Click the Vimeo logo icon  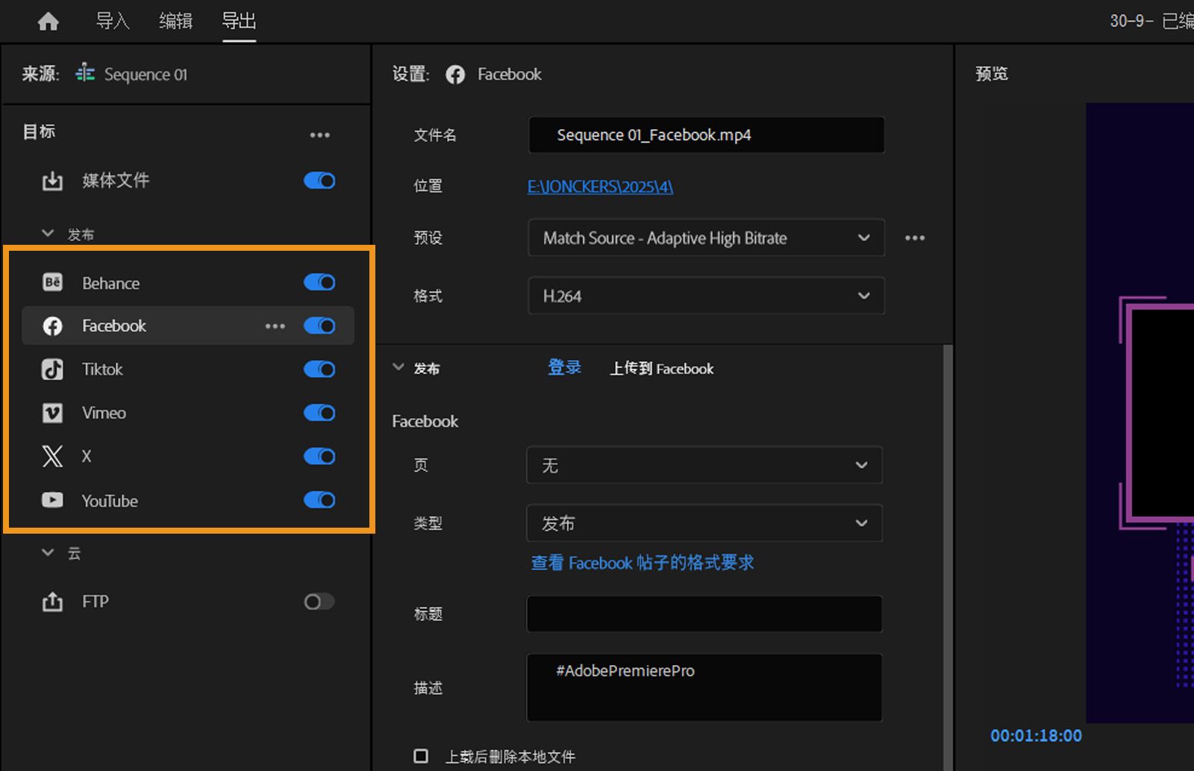[52, 413]
